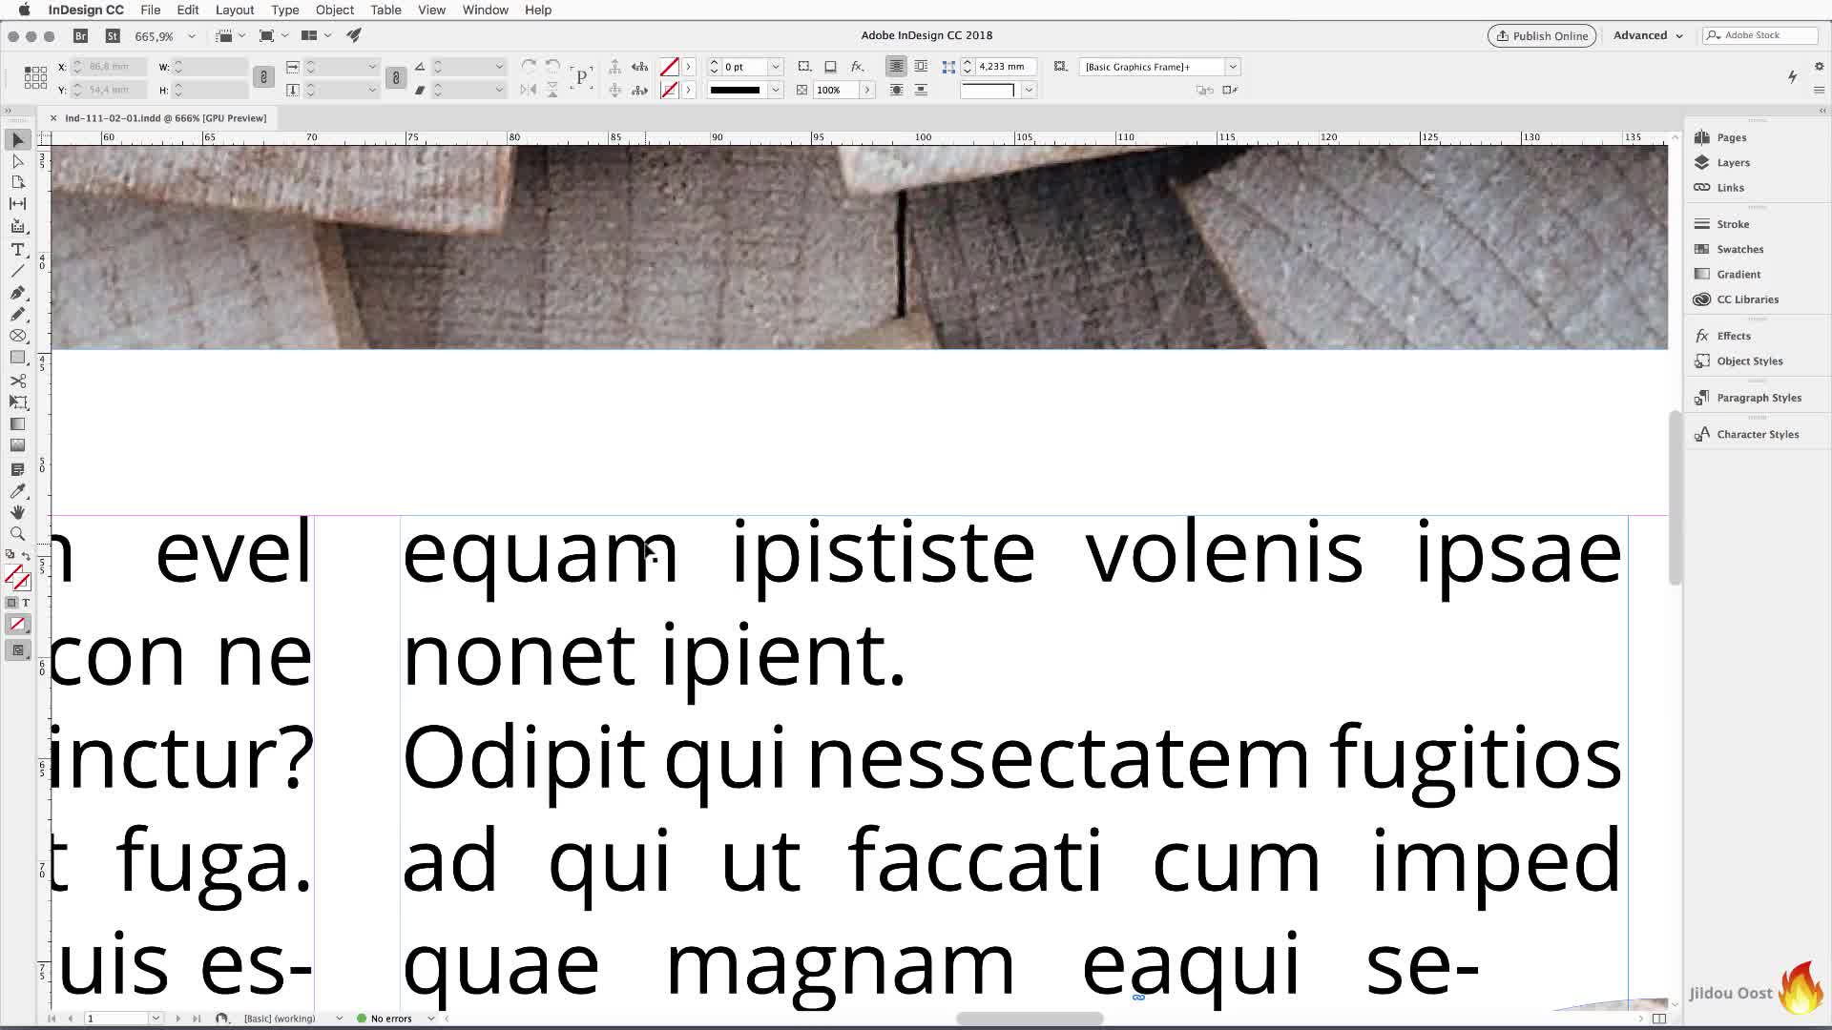Click the Apply None swatch in toolbox

click(x=17, y=625)
